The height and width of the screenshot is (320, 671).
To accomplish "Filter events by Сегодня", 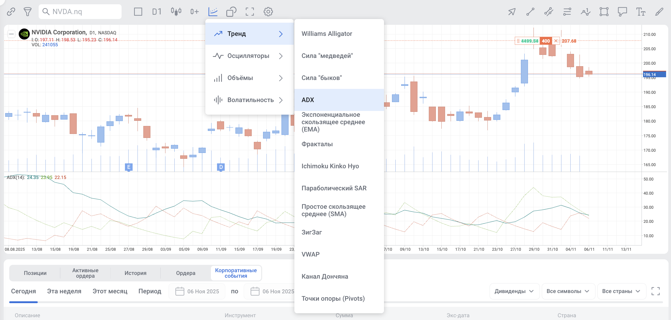I will pyautogui.click(x=23, y=291).
